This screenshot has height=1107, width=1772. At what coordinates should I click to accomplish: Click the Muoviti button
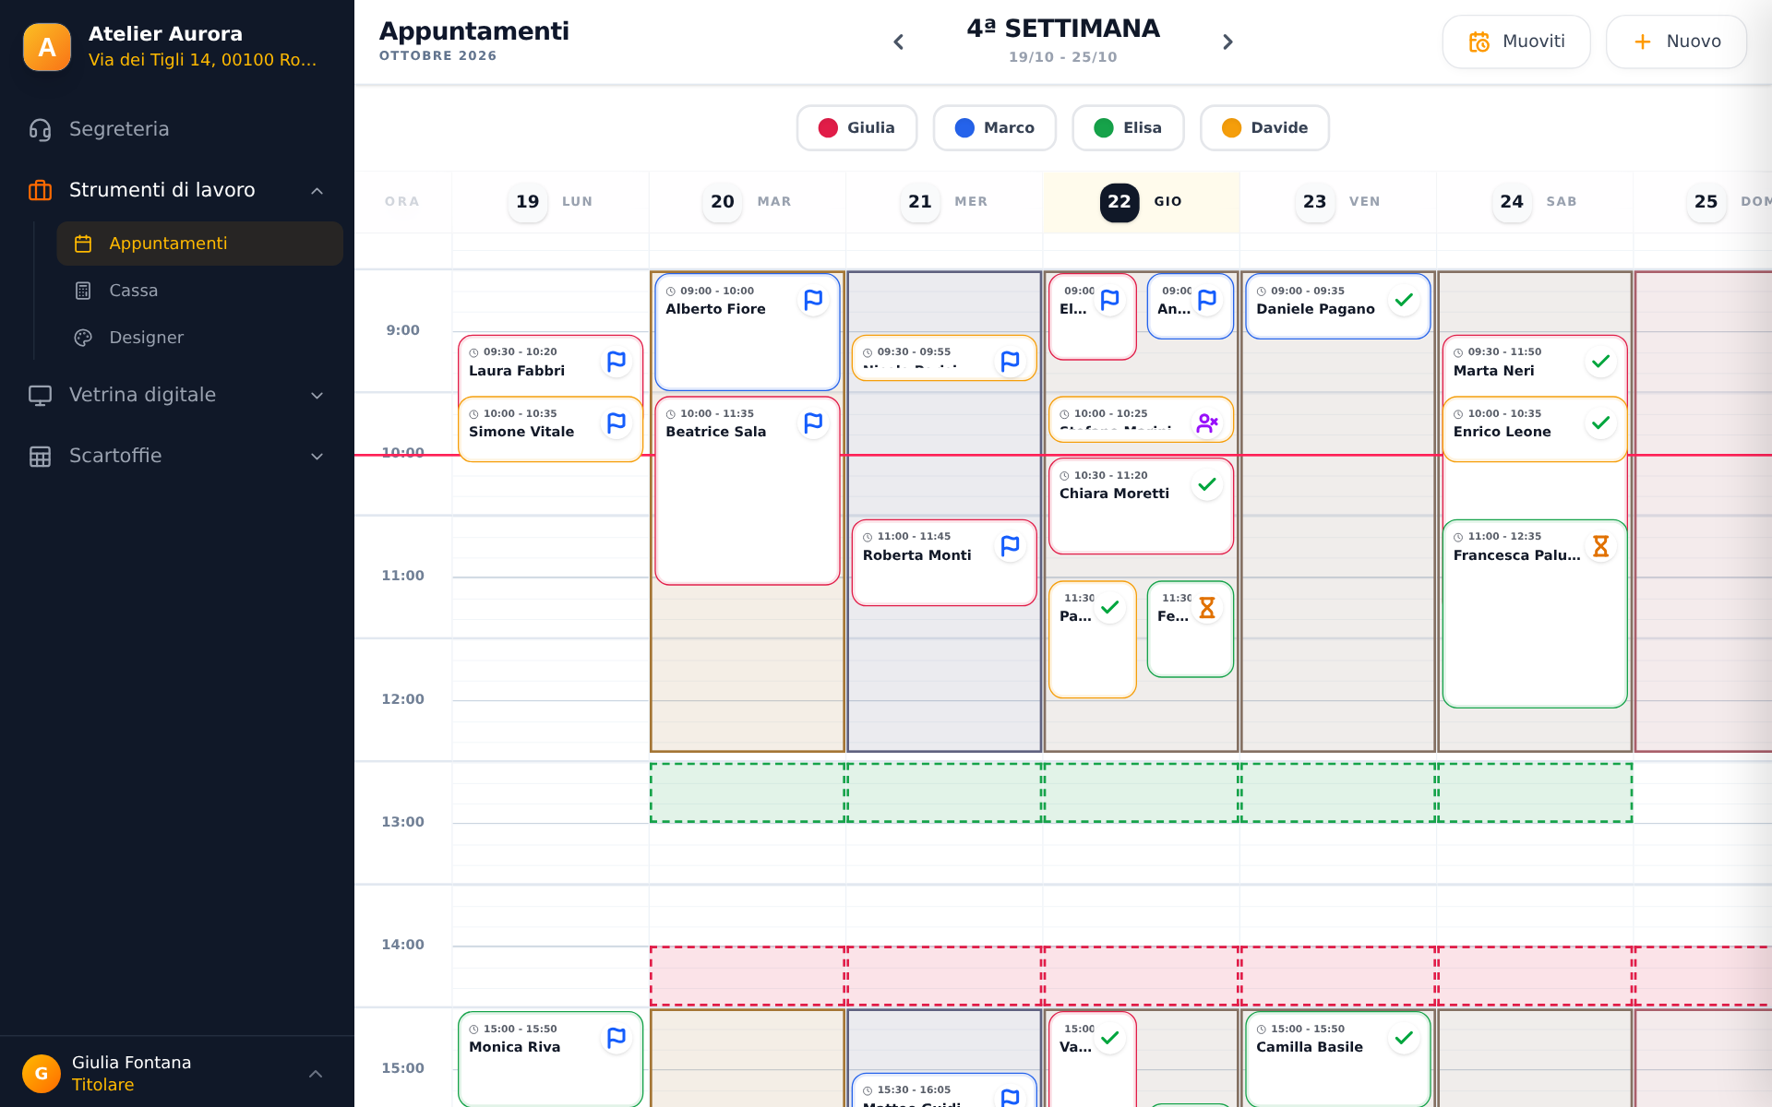(x=1516, y=42)
